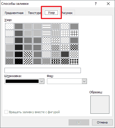Switch to the Градиентная tab
Viewport: 115px width, 128px height.
tap(14, 13)
